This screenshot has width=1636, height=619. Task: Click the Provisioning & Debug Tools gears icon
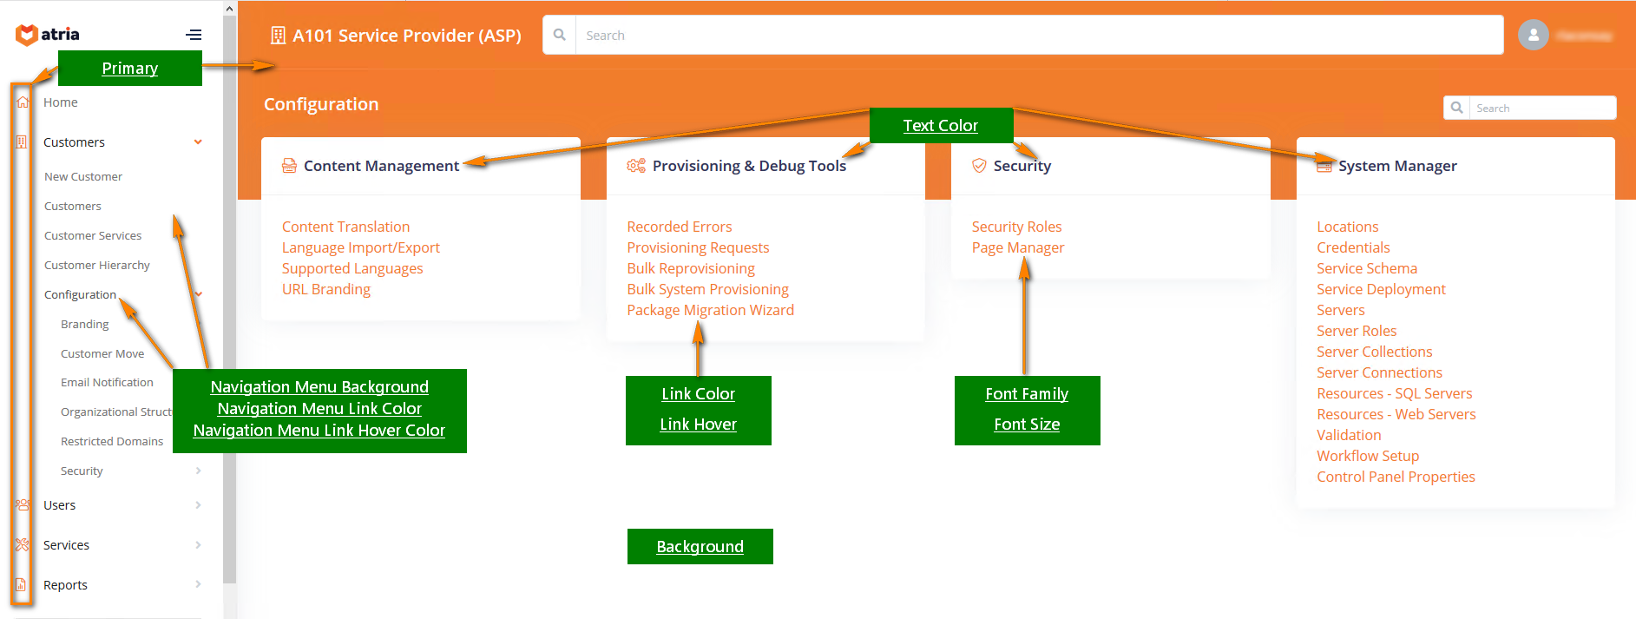[x=636, y=166]
